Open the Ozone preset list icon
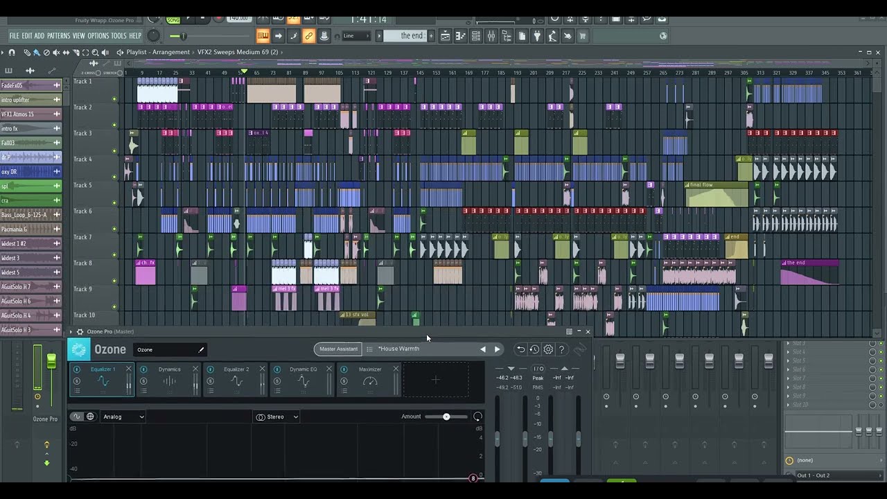This screenshot has width=887, height=499. click(369, 349)
